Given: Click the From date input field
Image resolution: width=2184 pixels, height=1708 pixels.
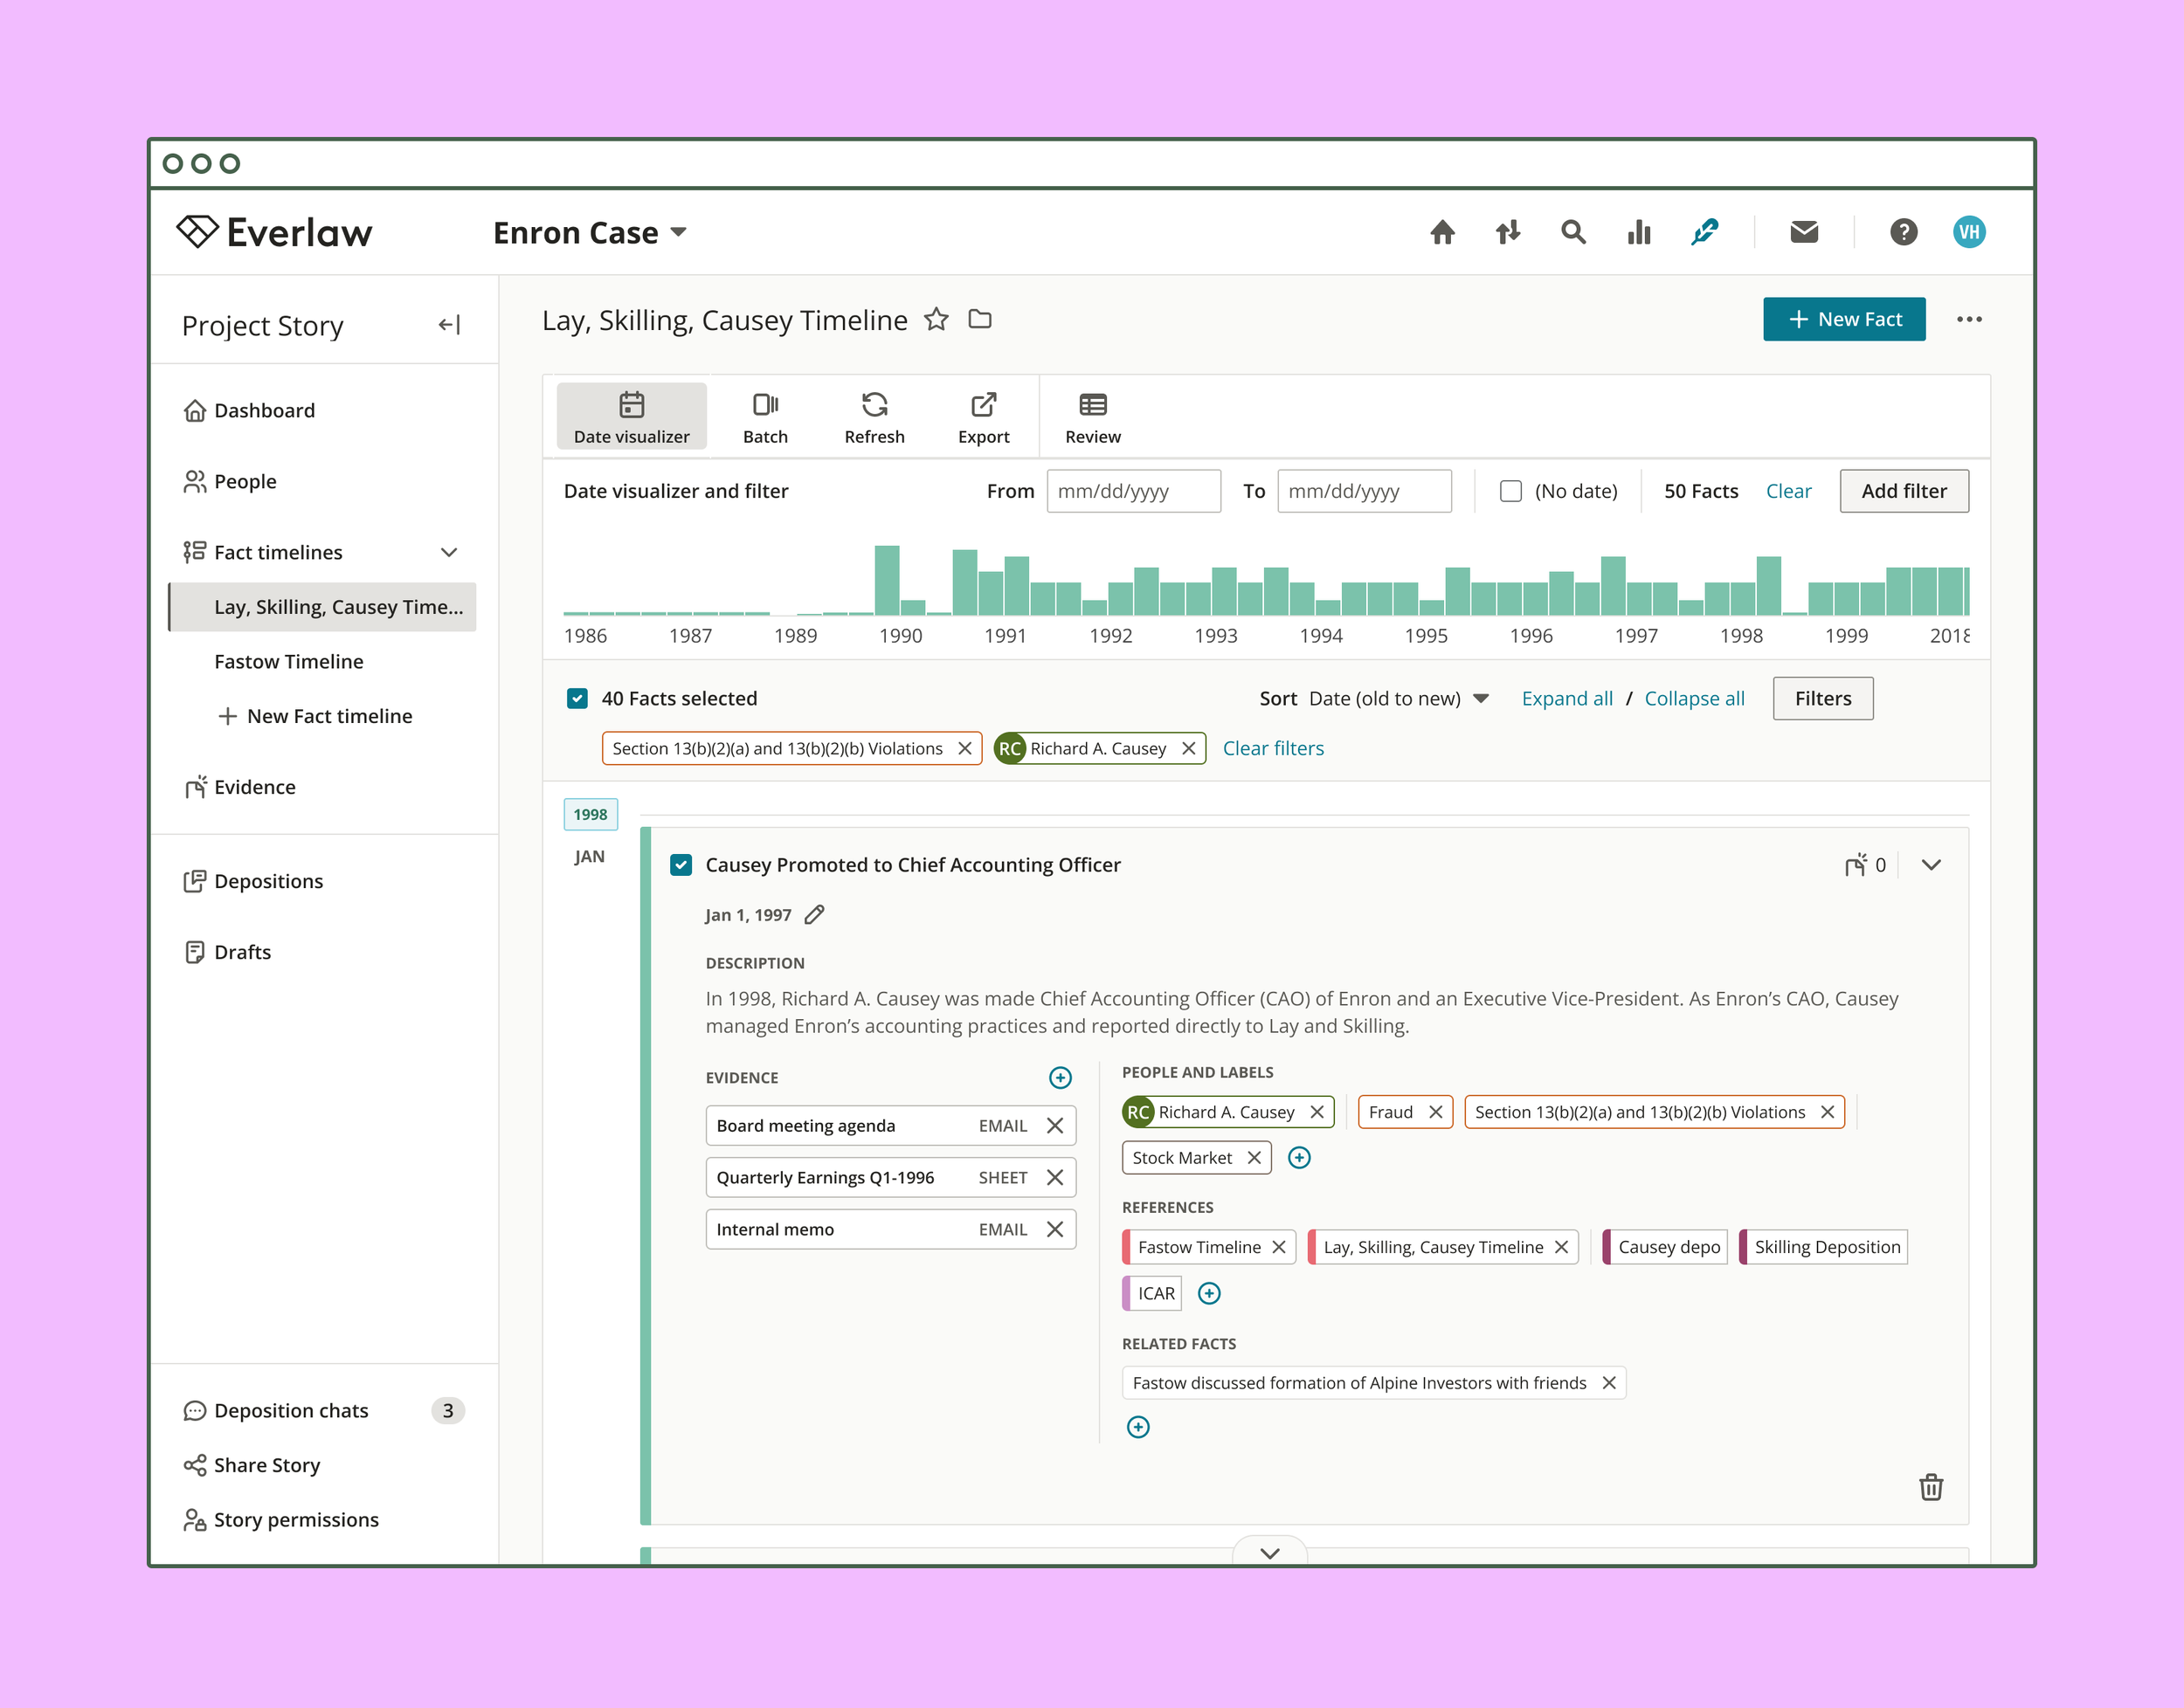Looking at the screenshot, I should point(1132,491).
